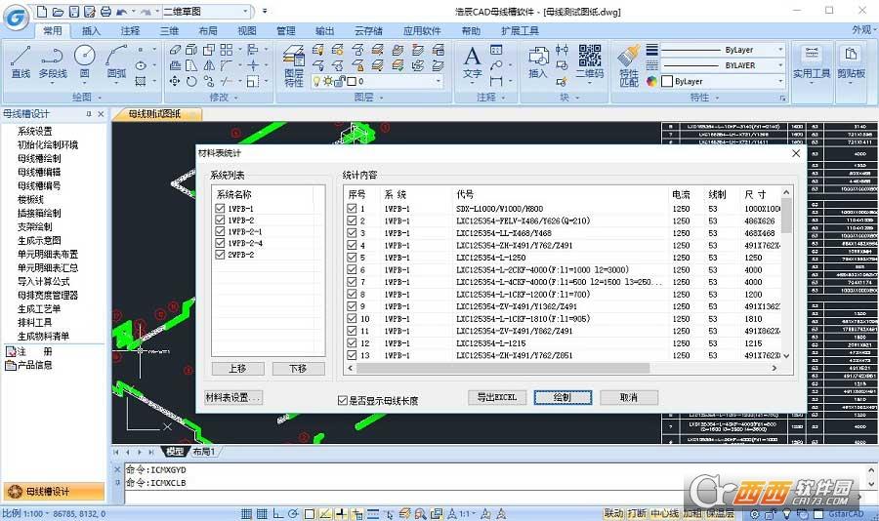Select 母线槽绘制 in the side panel
Screen dimensions: 879x521
[x=39, y=158]
